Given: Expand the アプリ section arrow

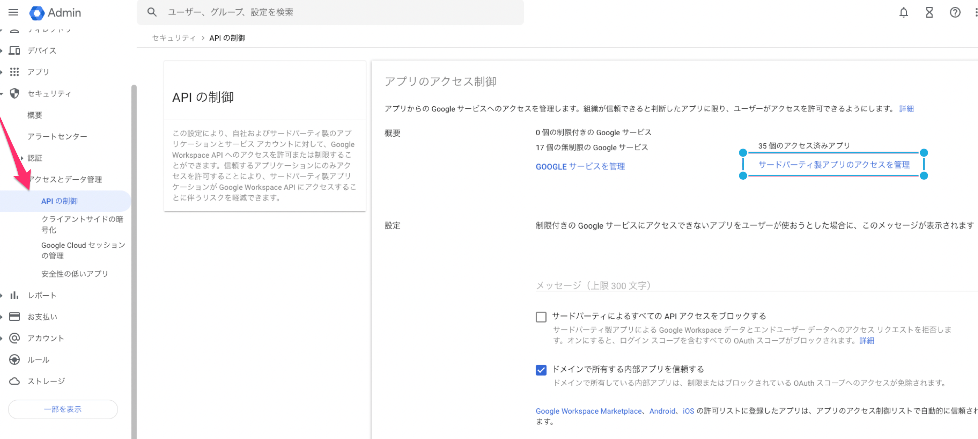Looking at the screenshot, I should (x=1, y=72).
